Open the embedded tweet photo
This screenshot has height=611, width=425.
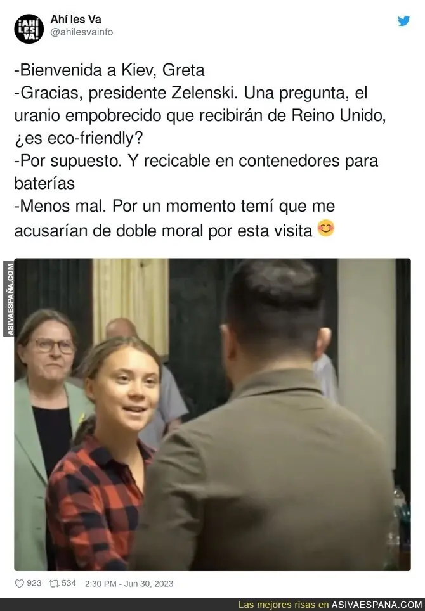213,415
